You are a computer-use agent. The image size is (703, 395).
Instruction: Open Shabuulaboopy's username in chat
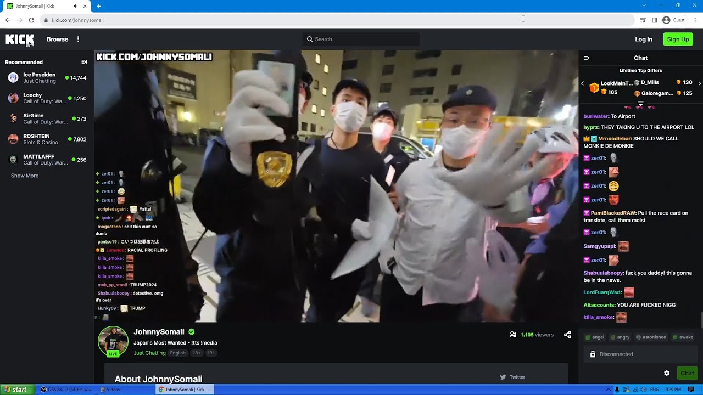pyautogui.click(x=603, y=273)
